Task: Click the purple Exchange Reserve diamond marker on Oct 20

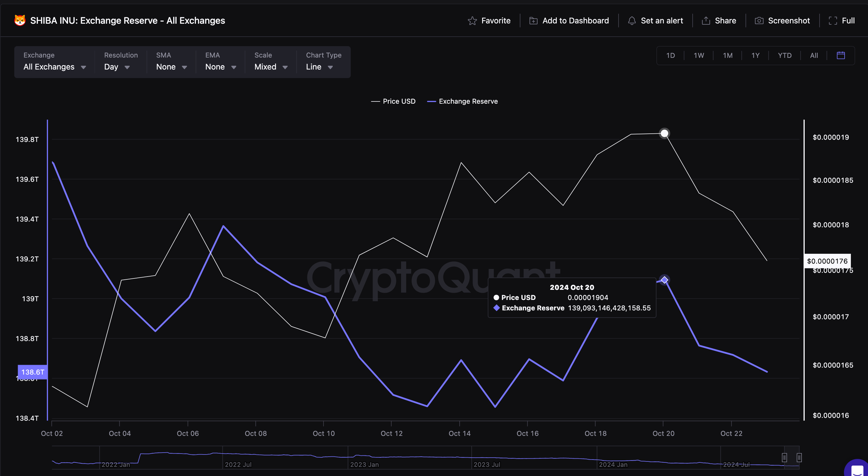Action: pos(664,280)
